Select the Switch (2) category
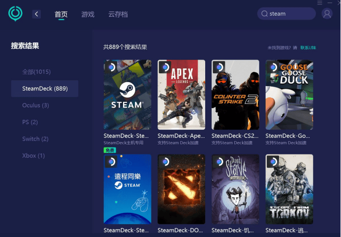The image size is (341, 237). 35,139
